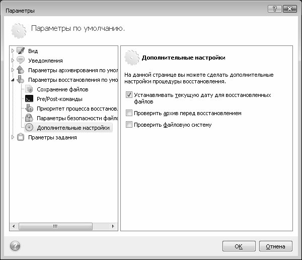Click the help question mark icon
The image size is (302, 260).
15,246
